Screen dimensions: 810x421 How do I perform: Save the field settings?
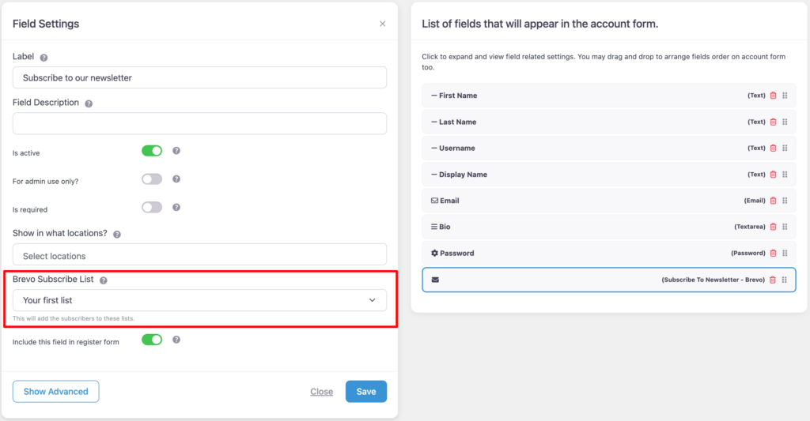pyautogui.click(x=365, y=392)
